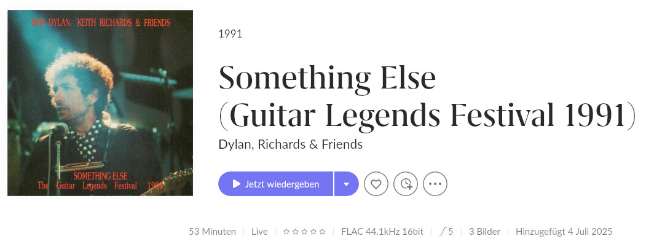Open the 3 Bilder images link
This screenshot has height=252, width=646.
[x=484, y=232]
